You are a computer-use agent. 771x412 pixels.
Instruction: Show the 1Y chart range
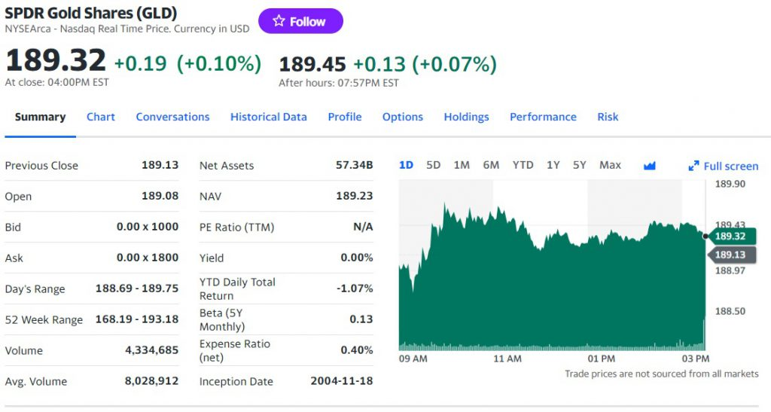click(x=553, y=165)
